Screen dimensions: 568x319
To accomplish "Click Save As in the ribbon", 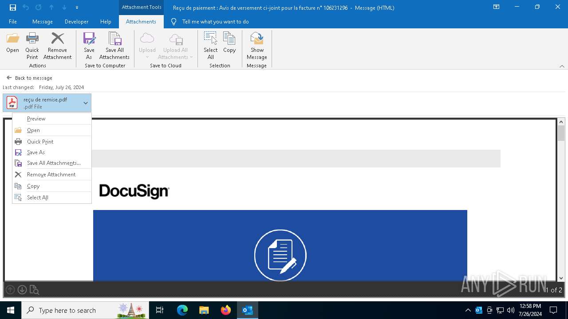I will tap(89, 46).
